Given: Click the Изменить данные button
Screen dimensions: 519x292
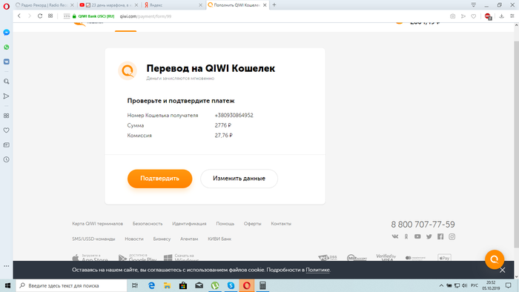Looking at the screenshot, I should coord(239,179).
